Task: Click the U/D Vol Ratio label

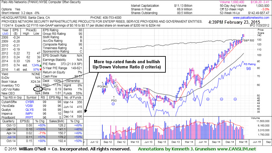Action: pyautogui.click(x=10, y=89)
